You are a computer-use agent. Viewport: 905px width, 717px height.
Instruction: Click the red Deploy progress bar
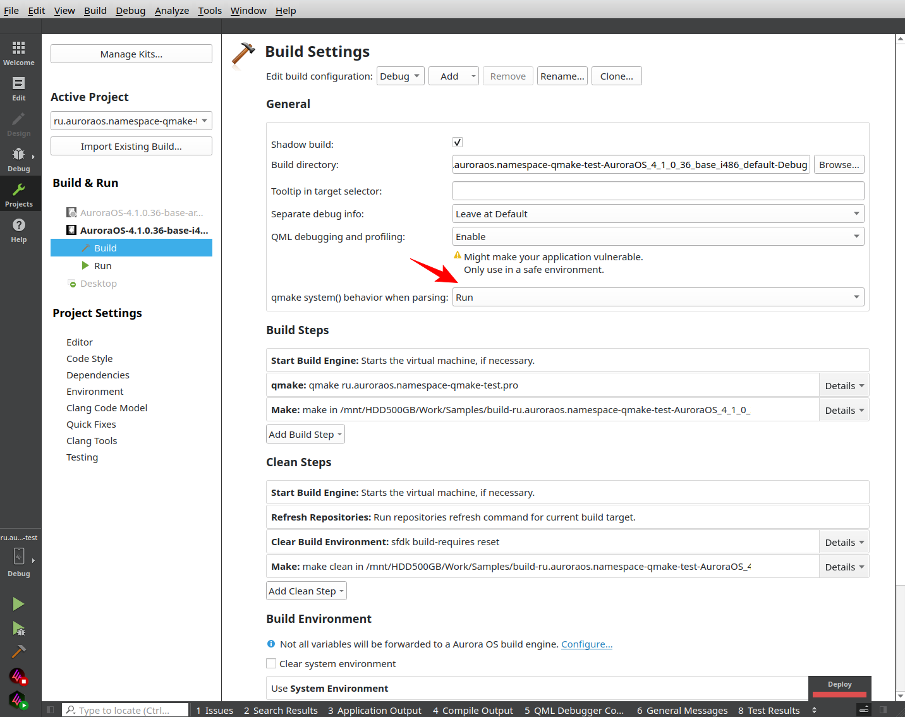click(839, 694)
